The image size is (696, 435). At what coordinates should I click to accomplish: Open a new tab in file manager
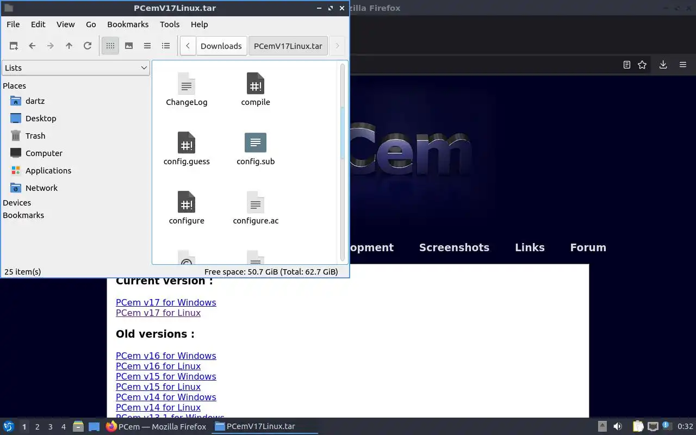[14, 46]
